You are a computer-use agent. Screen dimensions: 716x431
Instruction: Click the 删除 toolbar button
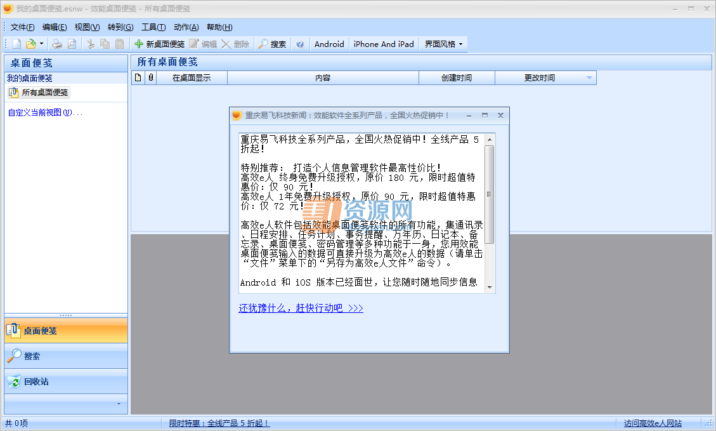click(236, 44)
